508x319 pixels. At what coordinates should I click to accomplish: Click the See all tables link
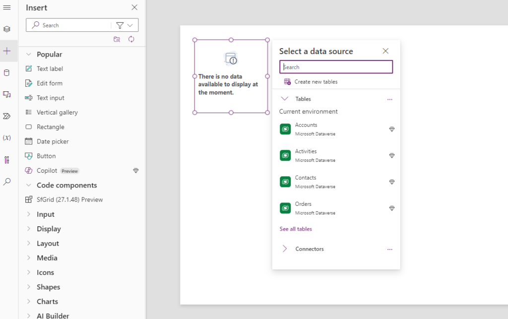296,229
